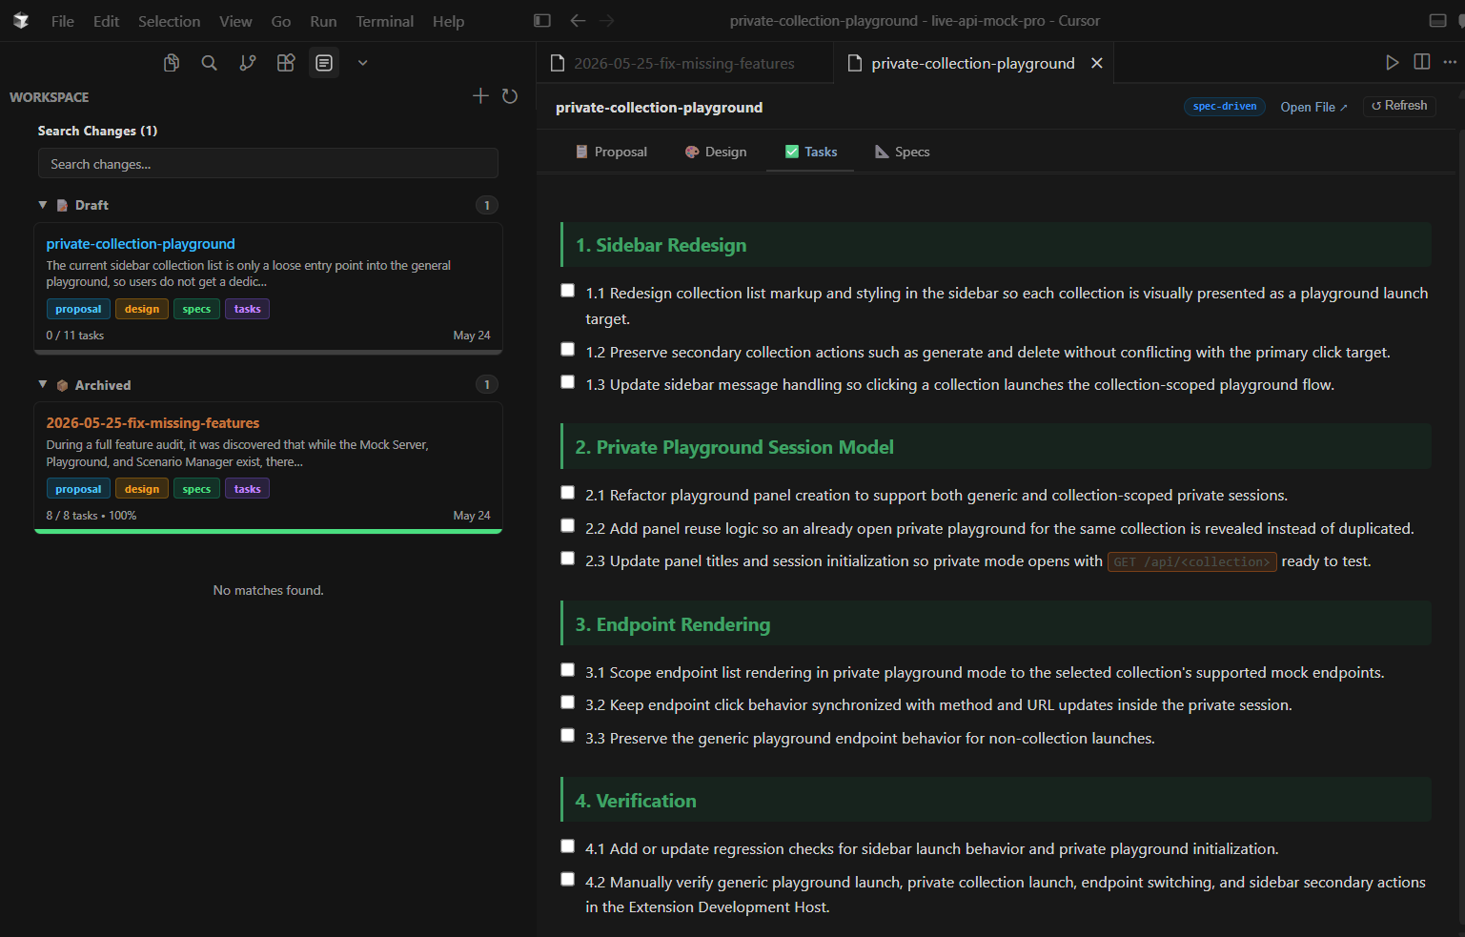Image resolution: width=1465 pixels, height=937 pixels.
Task: Click the tasks tag on the archived card
Action: pyautogui.click(x=248, y=489)
